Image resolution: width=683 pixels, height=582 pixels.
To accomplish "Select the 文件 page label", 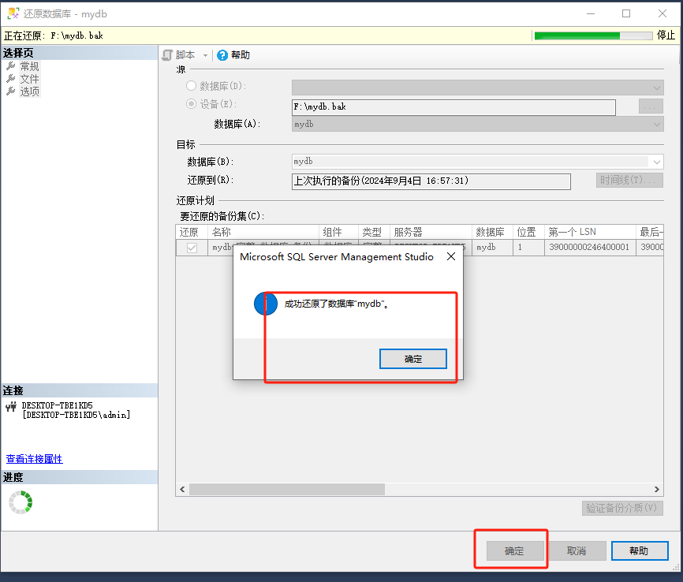I will pos(30,79).
